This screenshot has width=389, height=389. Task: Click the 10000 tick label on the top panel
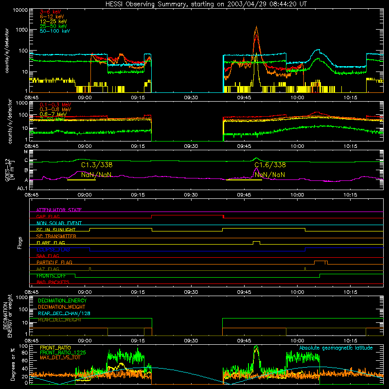20,10
